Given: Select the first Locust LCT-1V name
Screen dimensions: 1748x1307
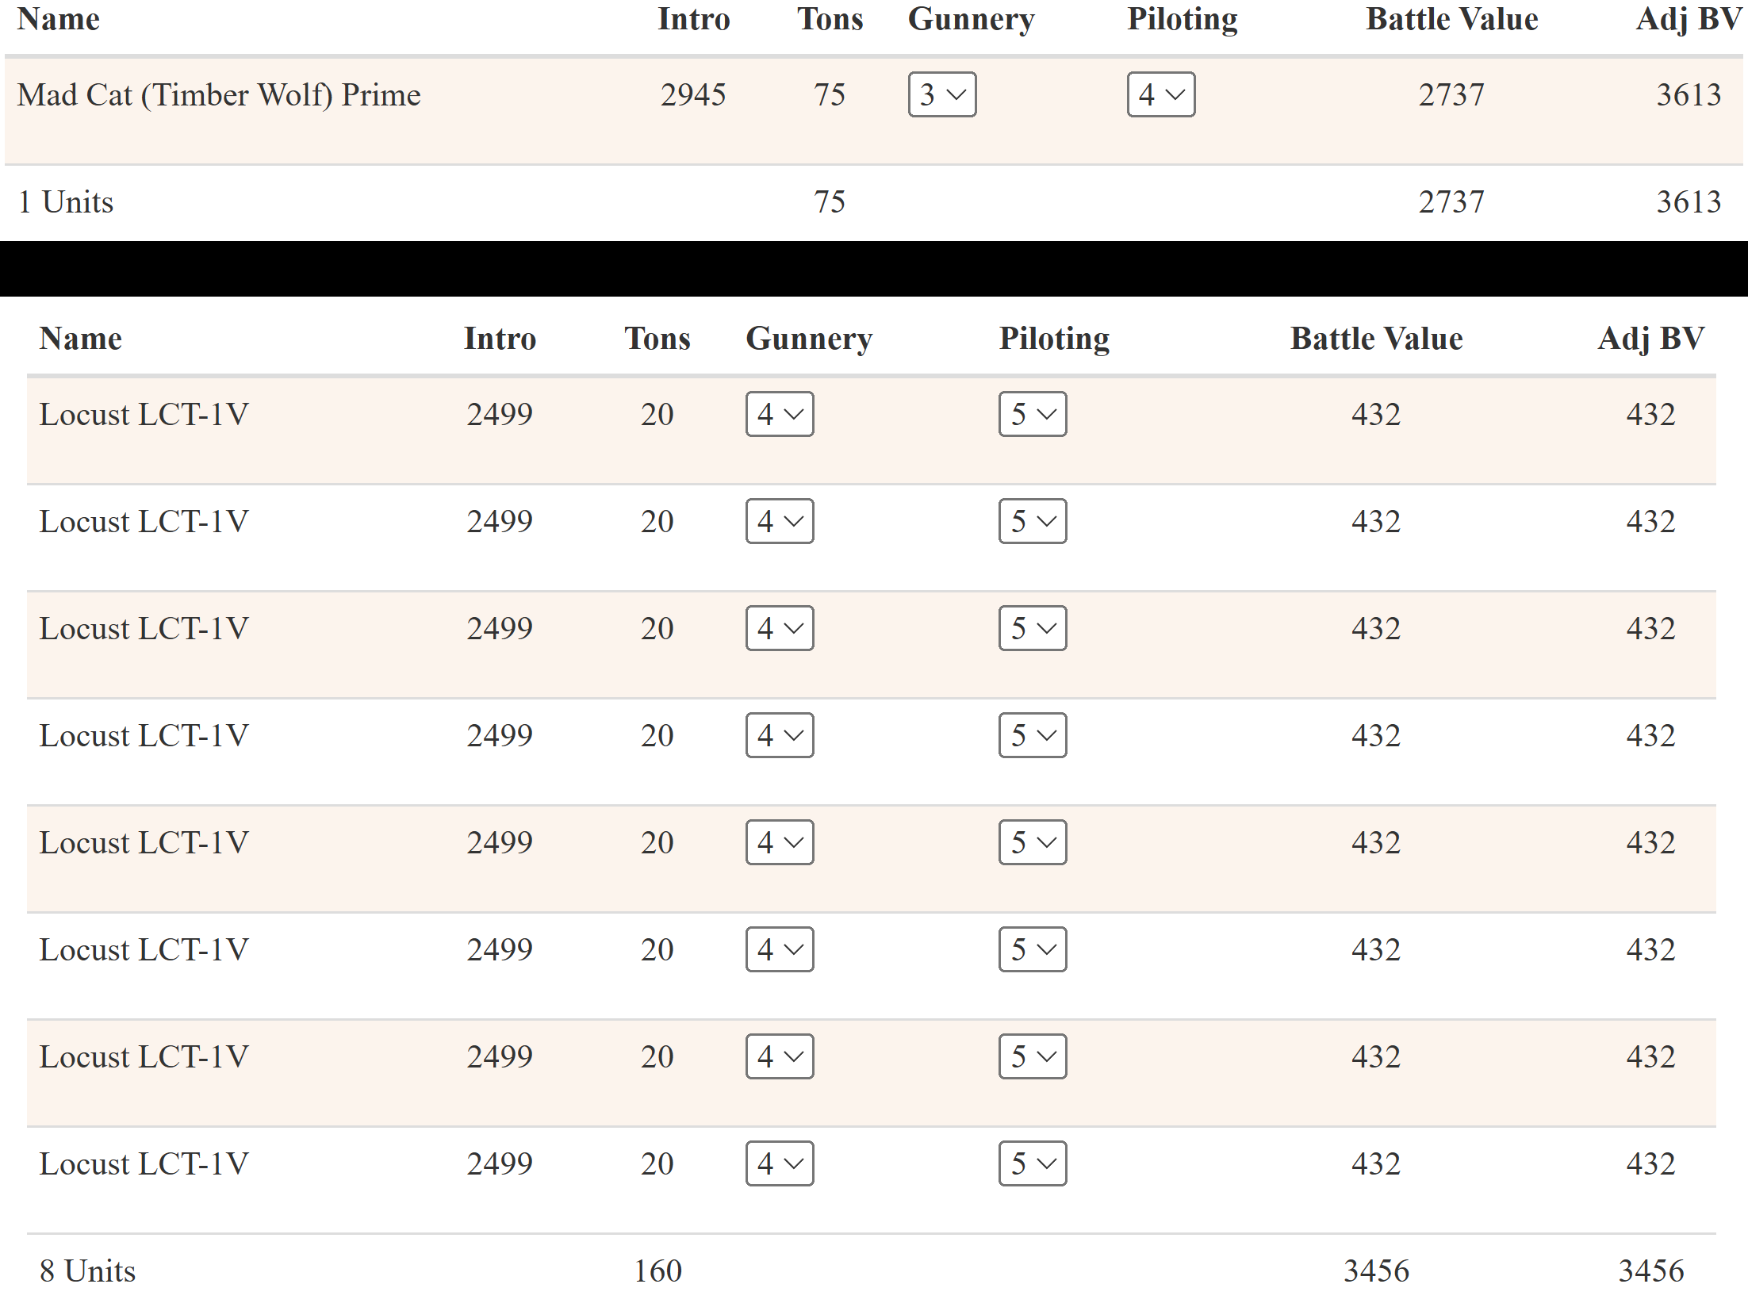Looking at the screenshot, I should click(144, 414).
